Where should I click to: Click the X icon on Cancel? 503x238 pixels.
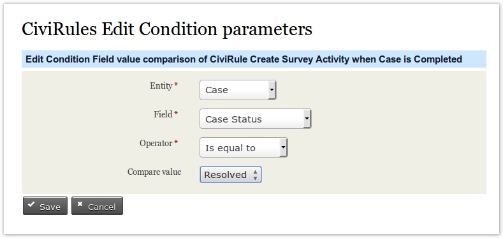point(80,204)
